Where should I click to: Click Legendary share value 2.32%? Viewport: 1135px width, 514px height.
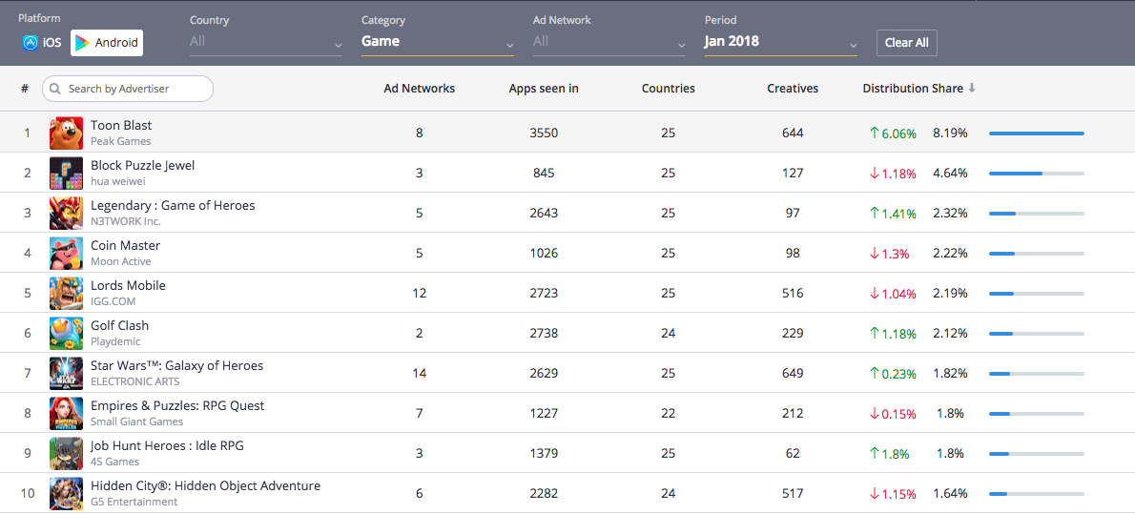tap(950, 214)
